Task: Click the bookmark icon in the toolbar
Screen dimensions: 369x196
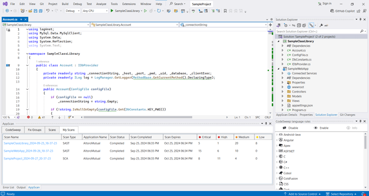Action: [x=225, y=11]
